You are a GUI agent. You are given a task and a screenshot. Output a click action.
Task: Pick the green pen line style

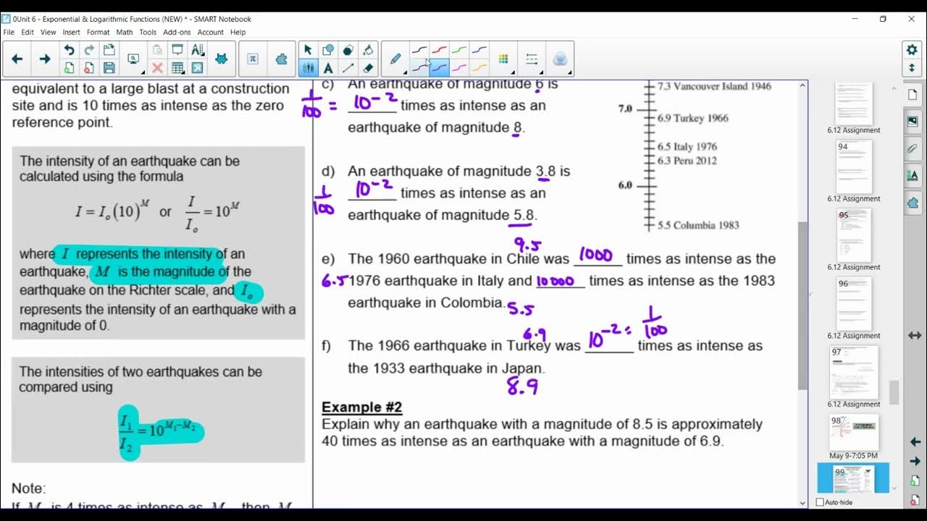[x=459, y=50]
